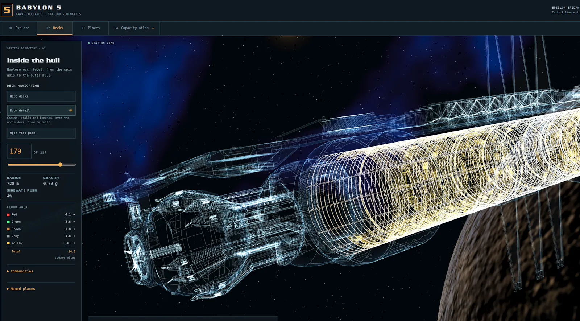Click the Red sector color swatch
580x321 pixels.
pos(8,215)
